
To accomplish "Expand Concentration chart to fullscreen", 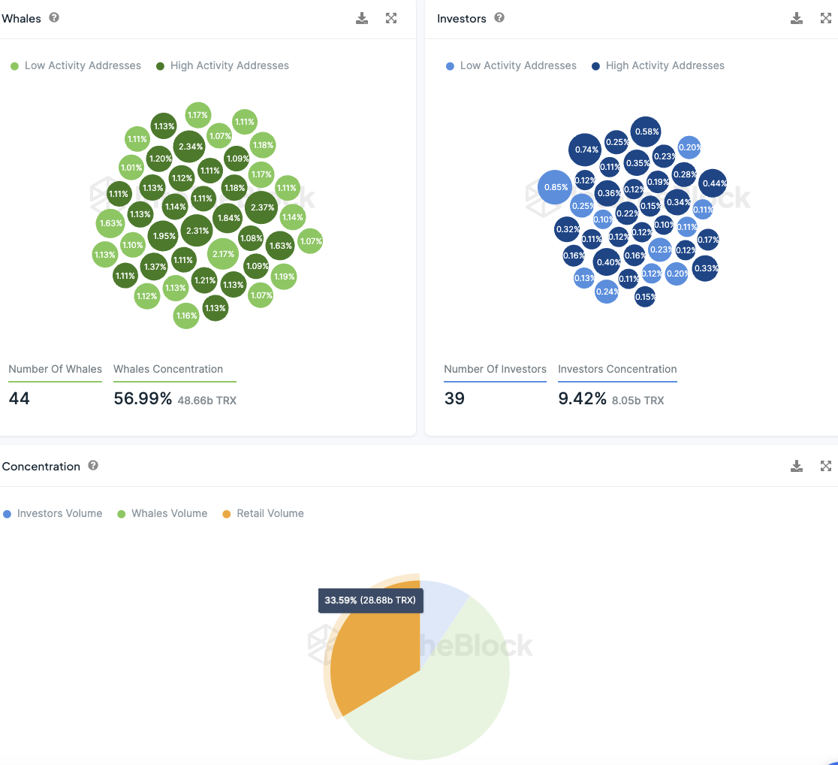I will point(826,466).
